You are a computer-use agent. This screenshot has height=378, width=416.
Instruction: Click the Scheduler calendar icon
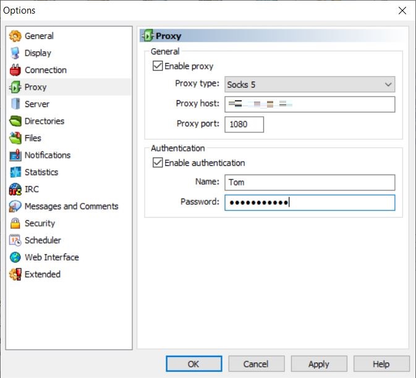click(x=15, y=240)
